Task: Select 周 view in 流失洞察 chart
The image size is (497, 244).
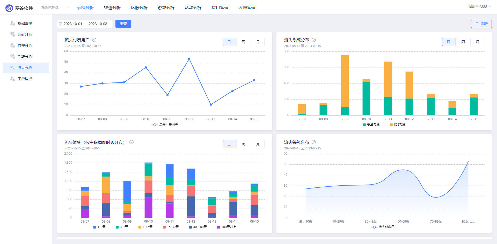Action: point(244,144)
